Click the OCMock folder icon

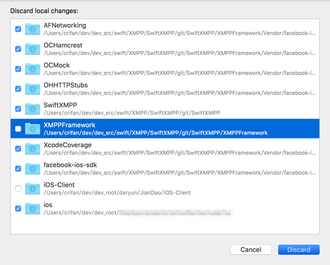point(32,69)
